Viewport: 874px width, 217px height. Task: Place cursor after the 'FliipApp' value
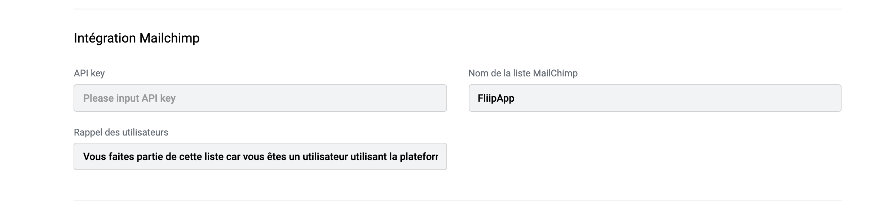click(x=515, y=98)
